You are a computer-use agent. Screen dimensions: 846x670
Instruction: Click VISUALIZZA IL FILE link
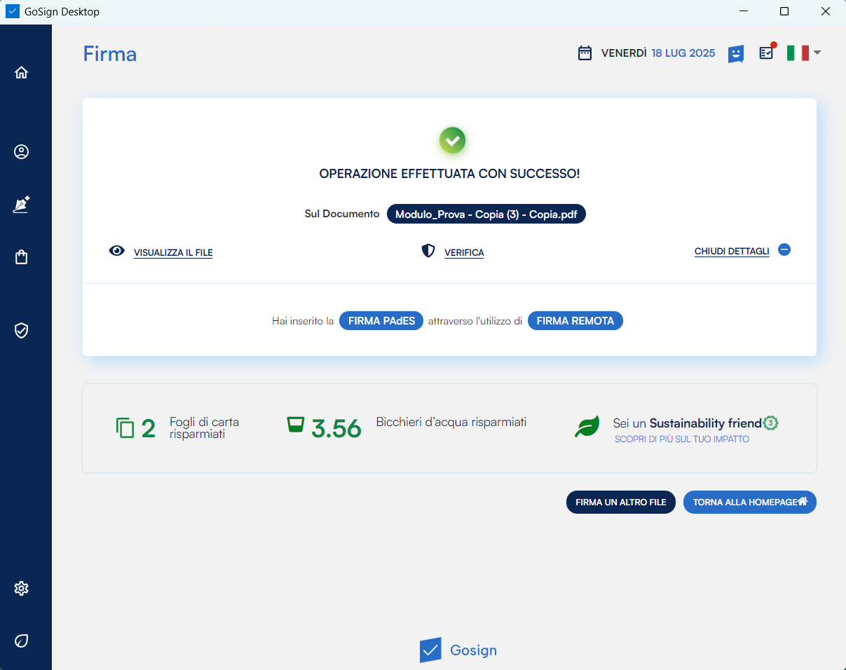tap(173, 252)
